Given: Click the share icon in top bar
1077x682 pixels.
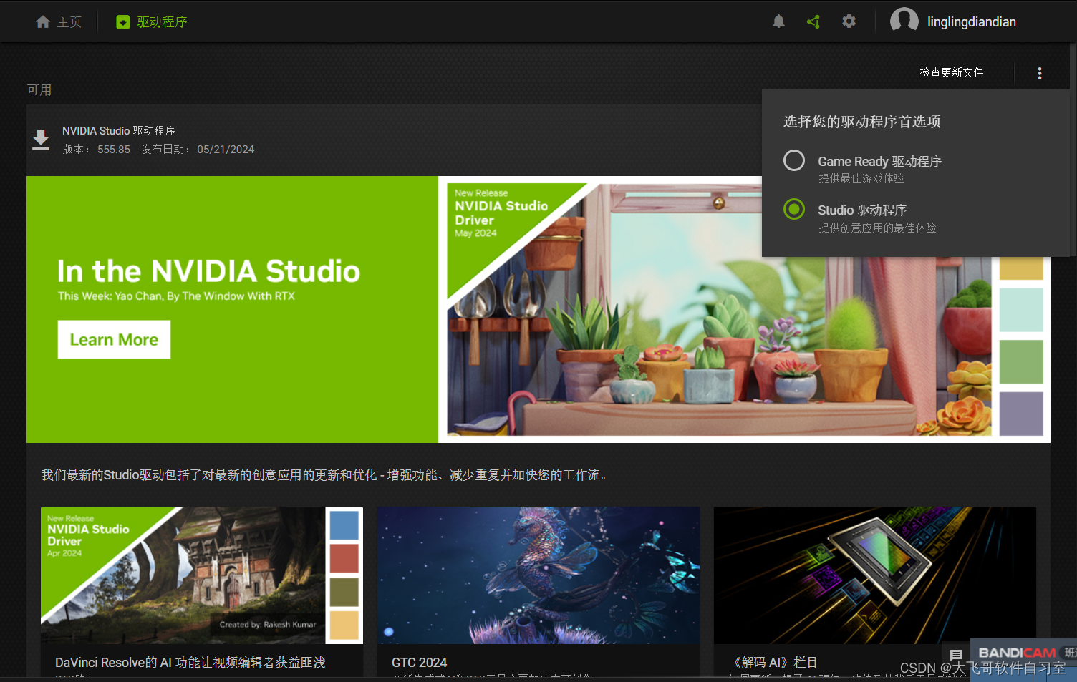Looking at the screenshot, I should coord(813,21).
